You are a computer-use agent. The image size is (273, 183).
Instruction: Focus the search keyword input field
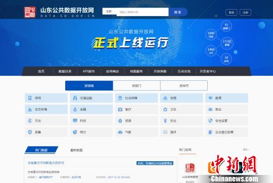(143, 12)
